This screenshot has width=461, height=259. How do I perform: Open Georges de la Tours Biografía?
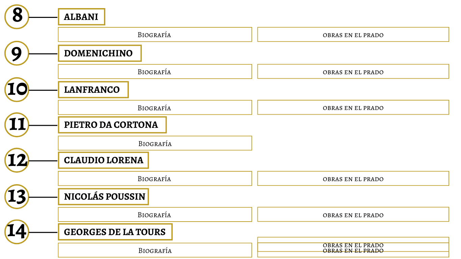155,250
